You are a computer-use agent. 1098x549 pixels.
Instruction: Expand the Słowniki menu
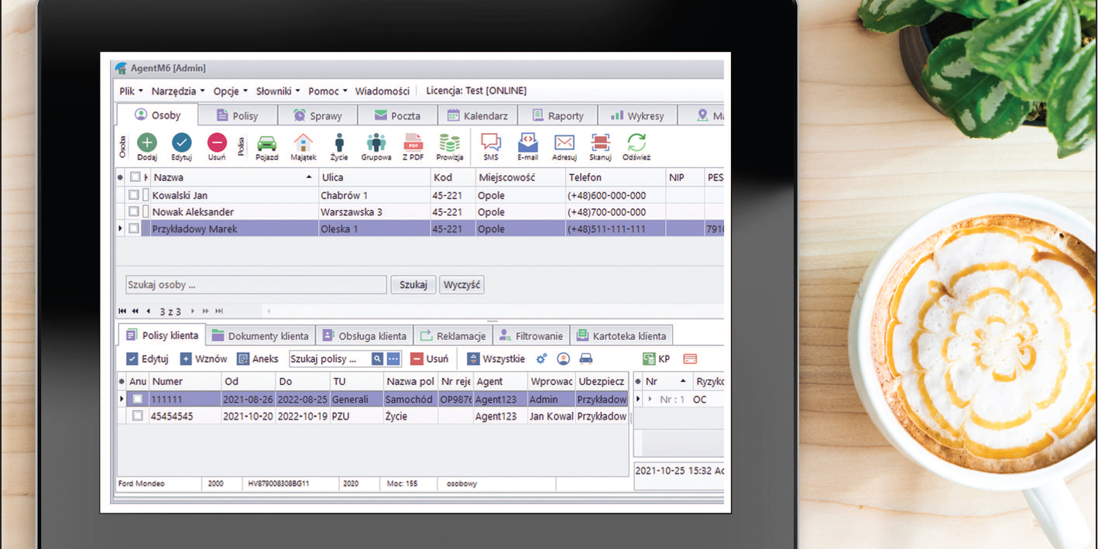[278, 91]
